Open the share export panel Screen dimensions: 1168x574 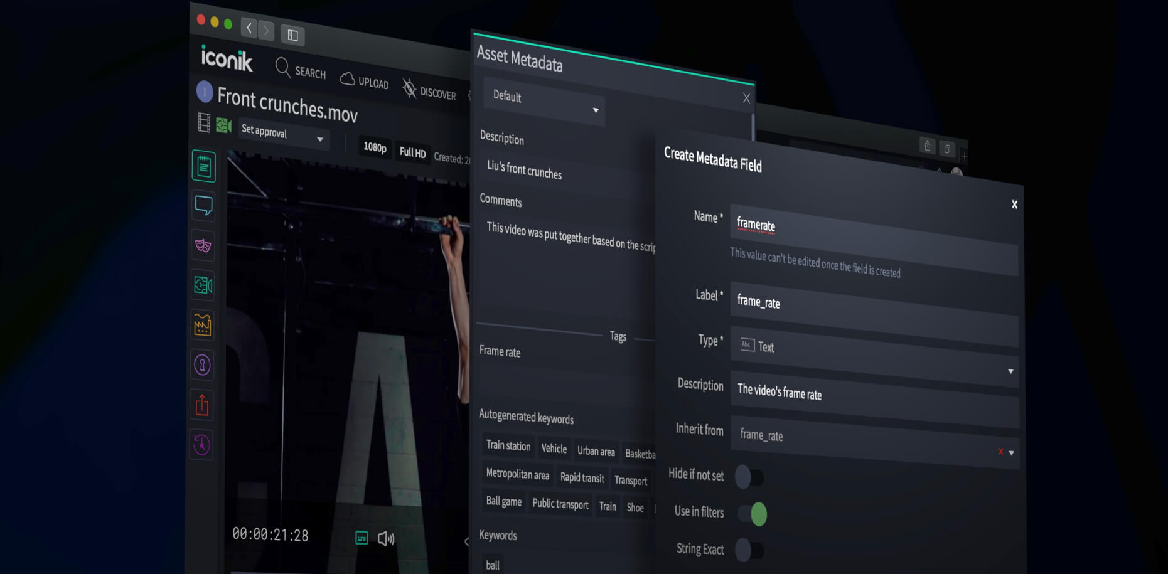(x=202, y=405)
